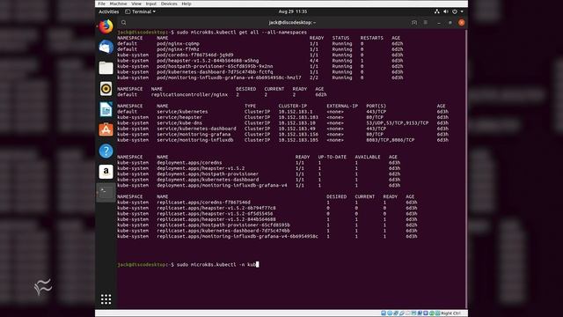Click the UP-TO-DATE column header

(x=333, y=157)
